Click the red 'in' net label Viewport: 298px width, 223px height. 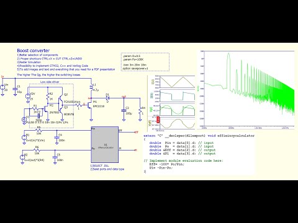(2, 77)
